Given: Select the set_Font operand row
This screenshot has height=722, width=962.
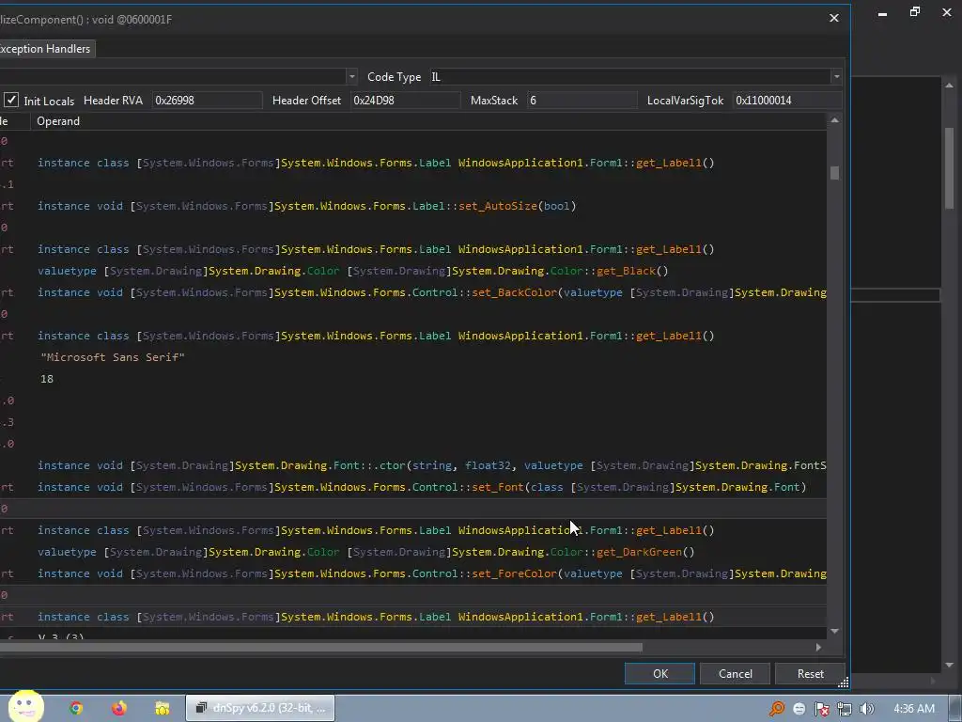Looking at the screenshot, I should [x=422, y=487].
